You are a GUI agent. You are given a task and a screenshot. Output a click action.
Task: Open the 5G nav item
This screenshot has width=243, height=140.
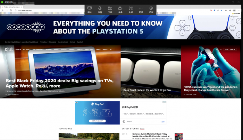click(110, 49)
